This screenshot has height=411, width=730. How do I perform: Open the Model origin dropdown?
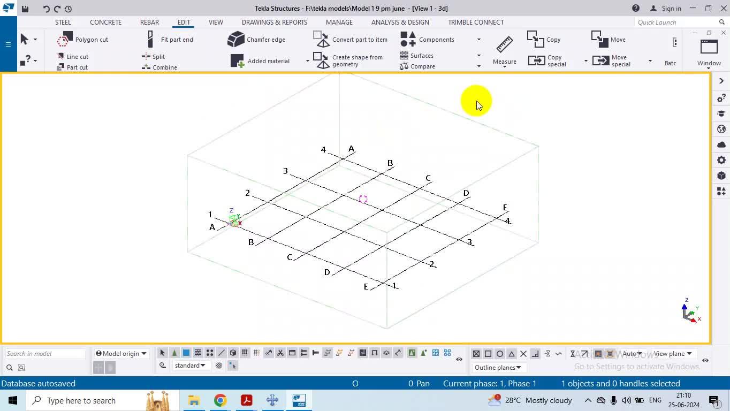[121, 354]
